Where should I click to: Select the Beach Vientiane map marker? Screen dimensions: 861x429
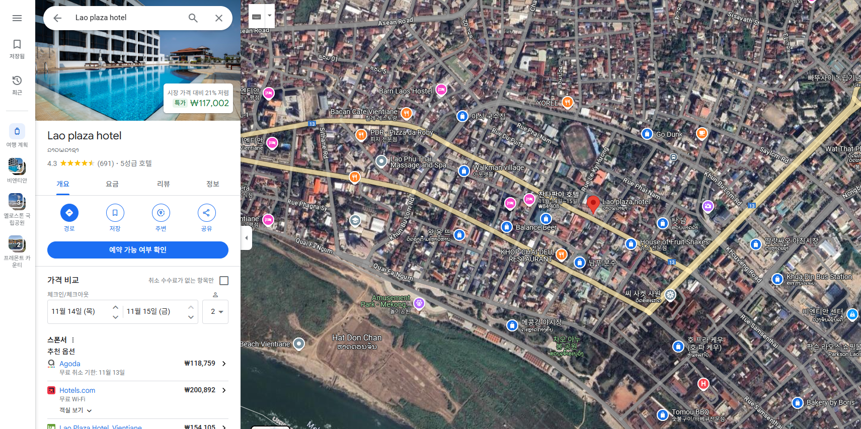(x=299, y=344)
